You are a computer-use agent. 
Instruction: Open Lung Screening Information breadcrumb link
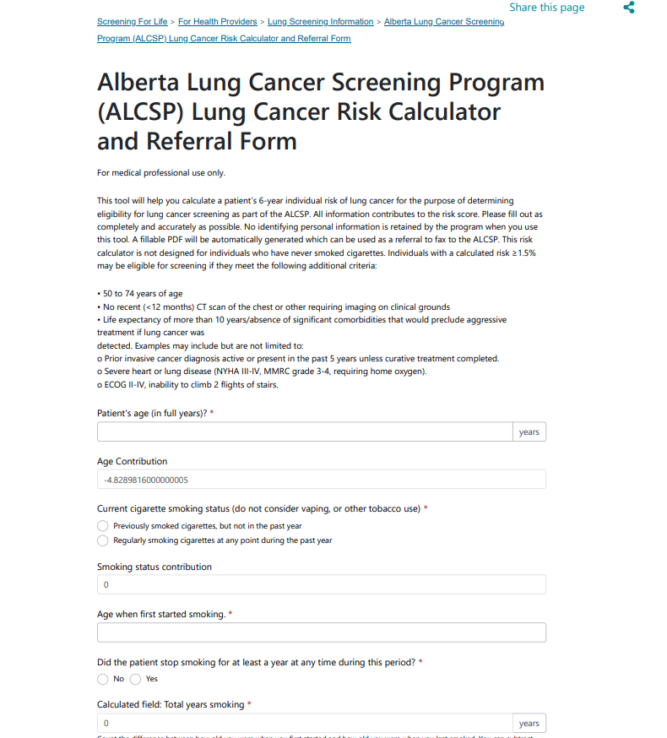click(321, 22)
